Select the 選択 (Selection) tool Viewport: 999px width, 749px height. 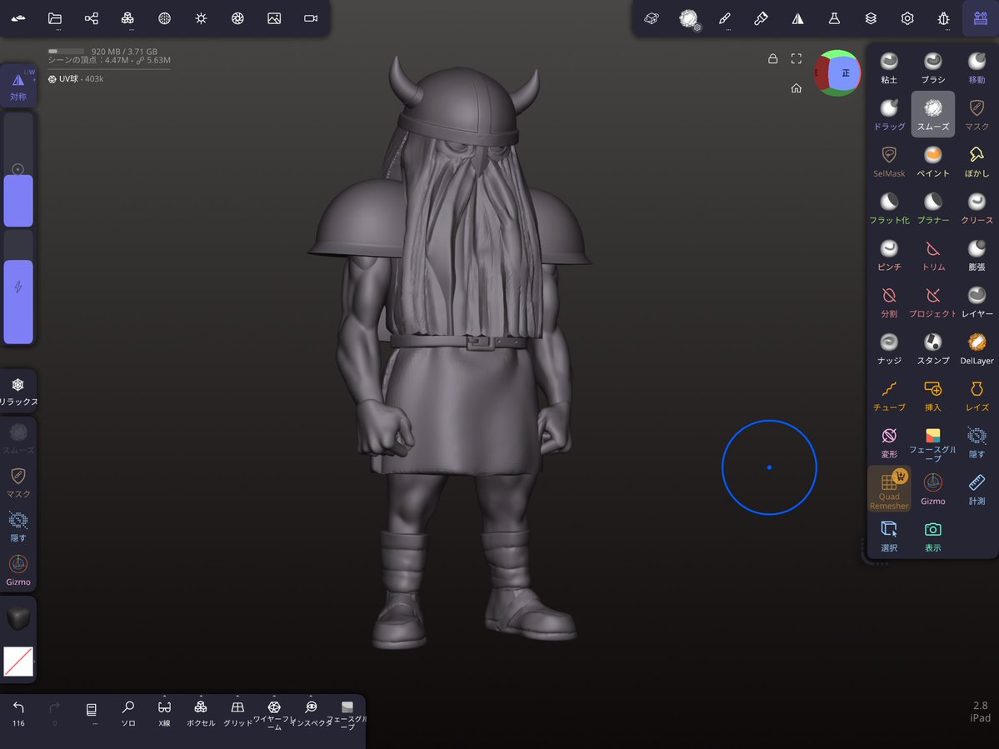[x=889, y=536]
